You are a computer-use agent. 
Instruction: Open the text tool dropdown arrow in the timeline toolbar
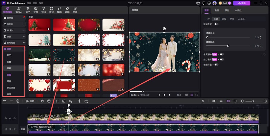pyautogui.click(x=52, y=101)
